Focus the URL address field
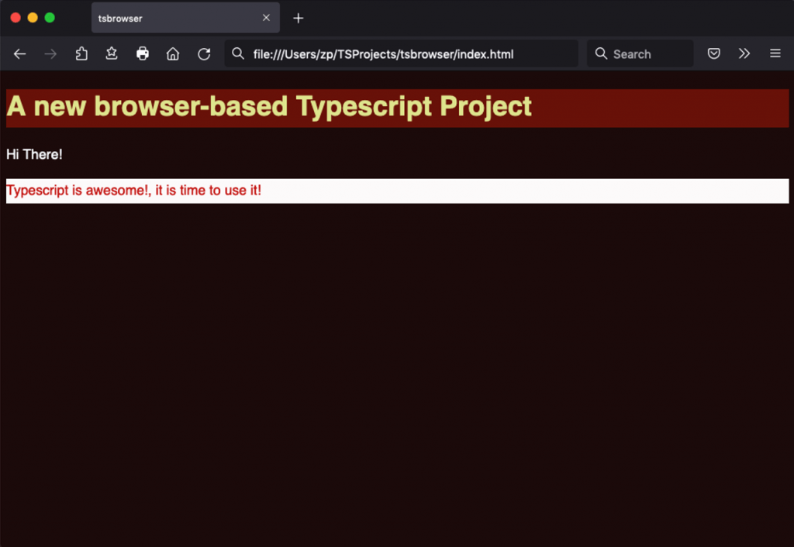 (401, 53)
